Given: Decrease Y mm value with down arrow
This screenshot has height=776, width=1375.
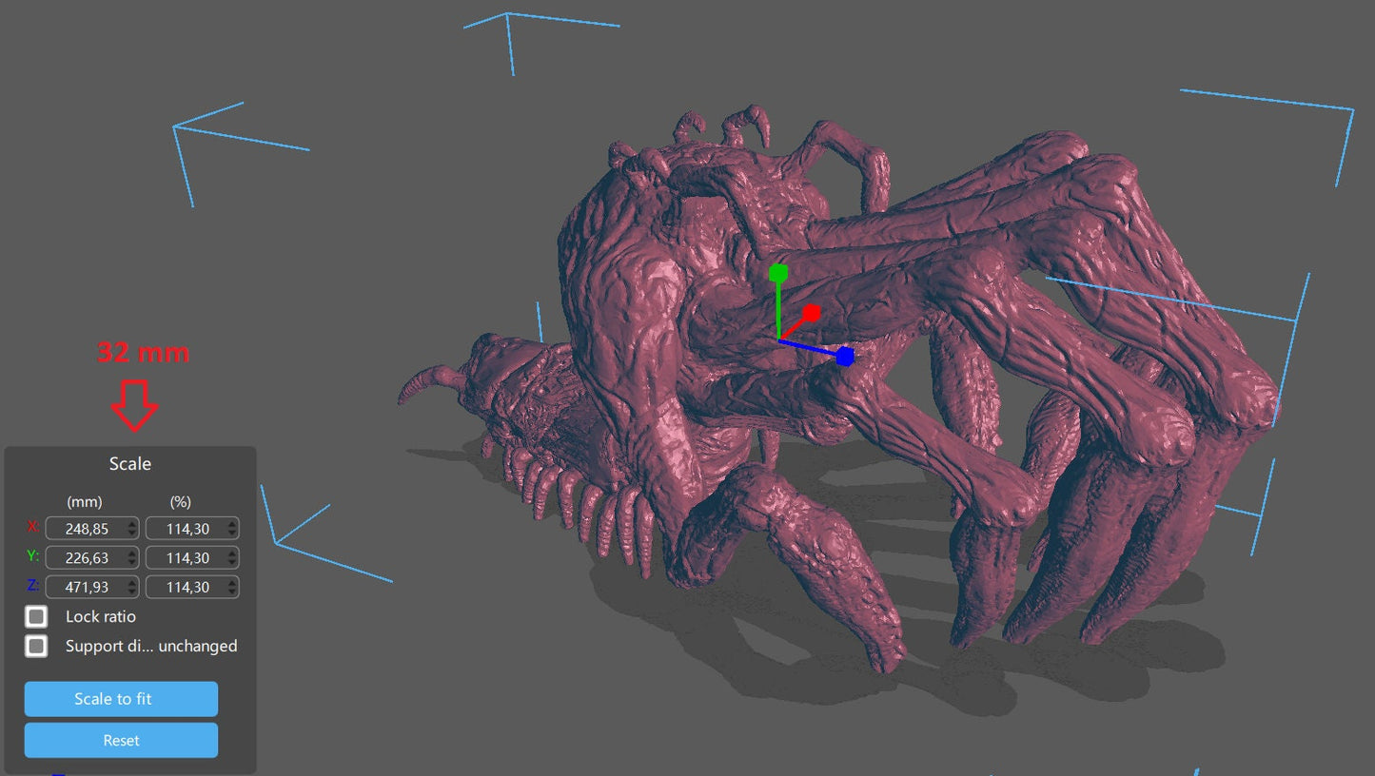Looking at the screenshot, I should [132, 563].
